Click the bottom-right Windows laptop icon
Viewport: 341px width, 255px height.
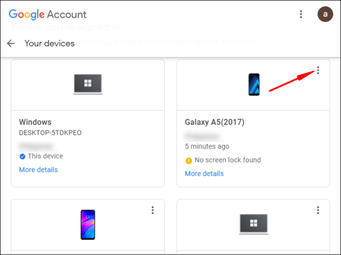254,224
